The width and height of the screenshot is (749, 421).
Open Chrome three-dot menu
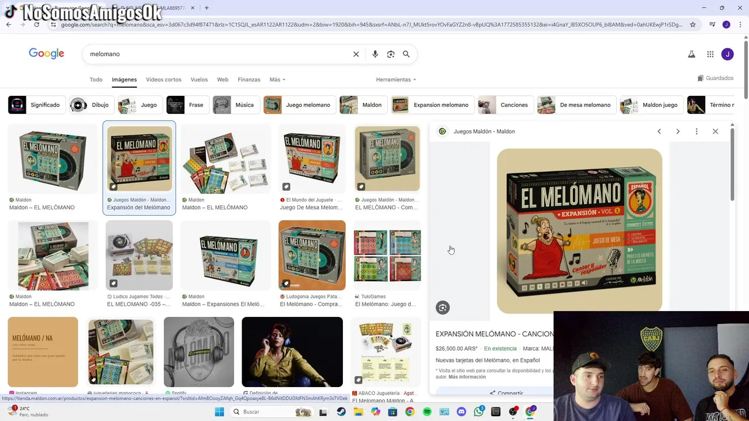pyautogui.click(x=740, y=25)
